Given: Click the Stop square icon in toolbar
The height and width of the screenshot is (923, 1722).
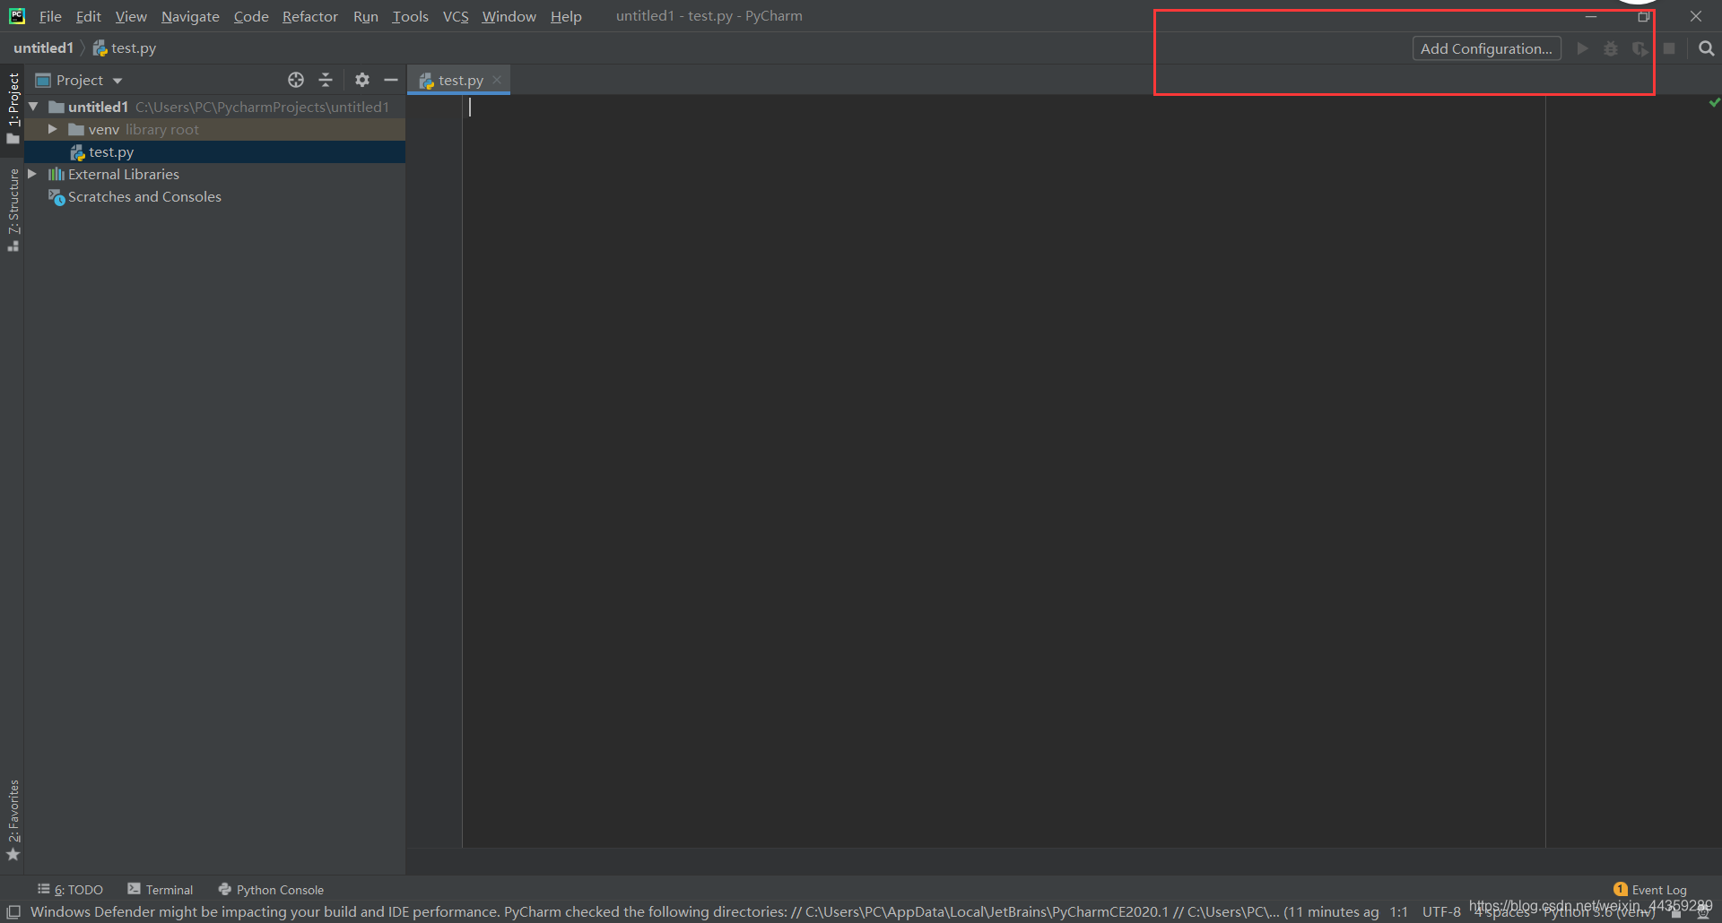Looking at the screenshot, I should click(1669, 48).
